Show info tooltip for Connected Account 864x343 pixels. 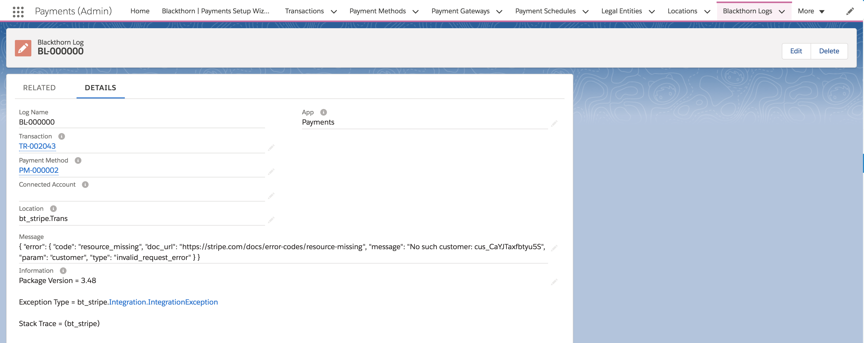[85, 184]
